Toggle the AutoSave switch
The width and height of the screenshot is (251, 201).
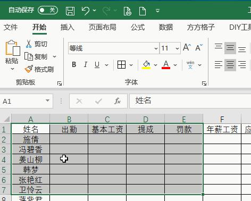click(x=48, y=10)
